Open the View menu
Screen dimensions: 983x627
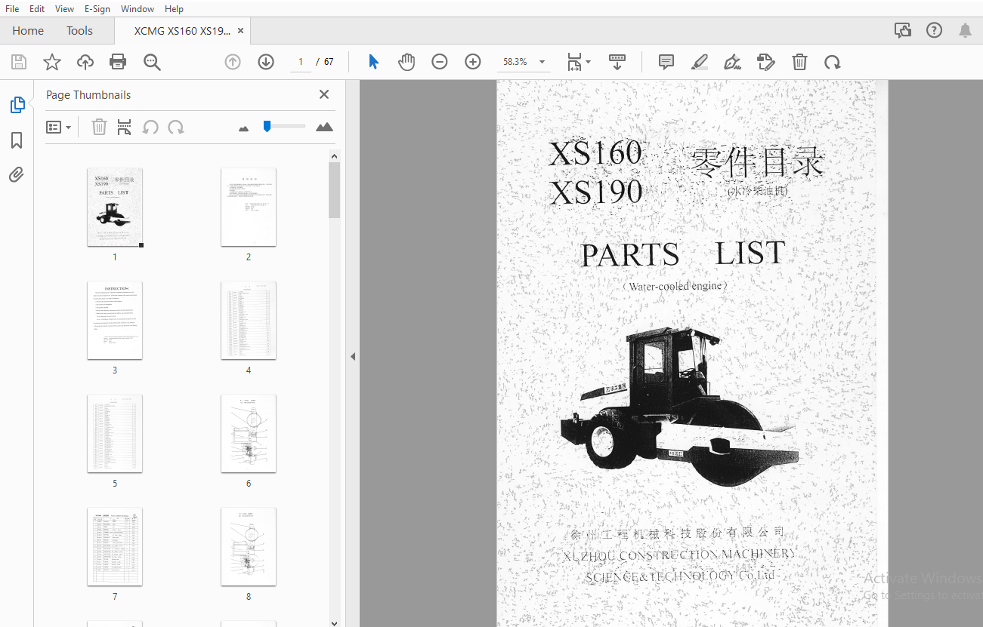click(65, 8)
